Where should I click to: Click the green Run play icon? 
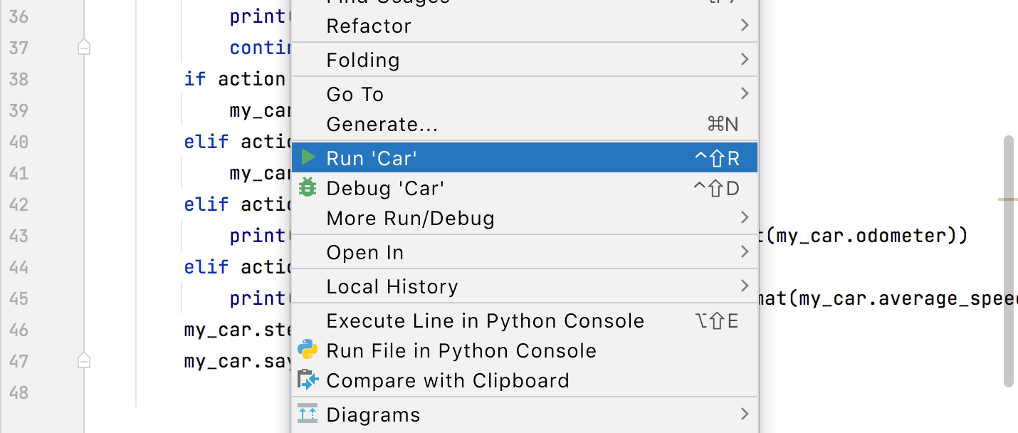click(308, 157)
